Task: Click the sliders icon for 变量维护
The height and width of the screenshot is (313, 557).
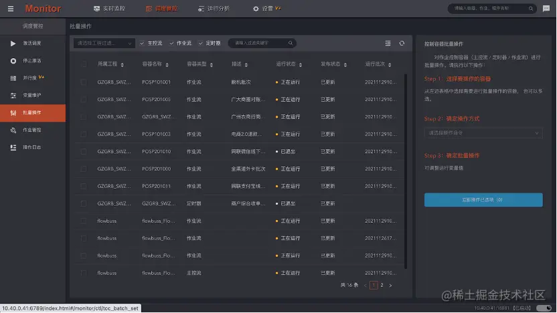Action: tap(13, 96)
